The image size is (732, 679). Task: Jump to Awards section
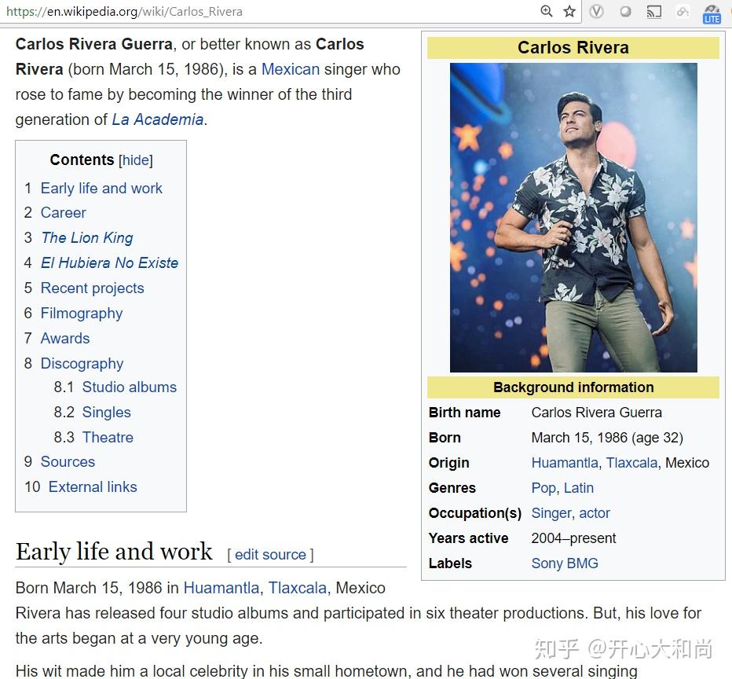pos(65,338)
